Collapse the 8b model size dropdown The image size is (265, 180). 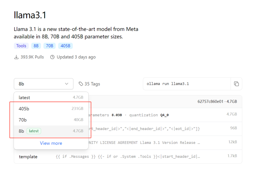click(43, 84)
